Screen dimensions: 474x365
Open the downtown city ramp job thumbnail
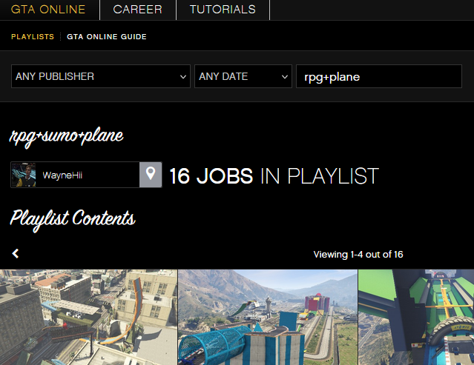(x=88, y=318)
